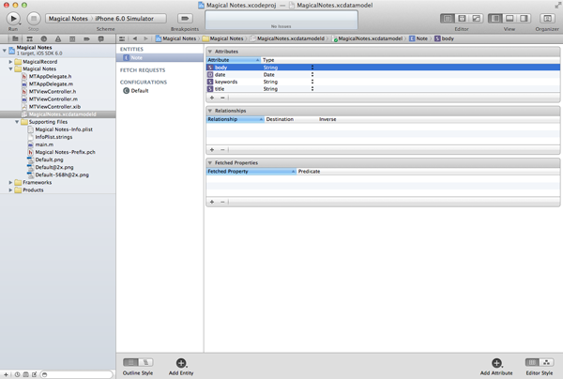Open type popup for the keywords attribute
Image resolution: width=563 pixels, height=379 pixels.
click(x=312, y=82)
